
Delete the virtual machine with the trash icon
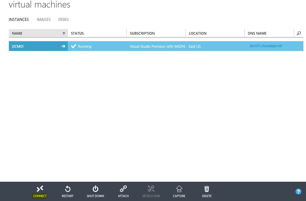click(207, 189)
